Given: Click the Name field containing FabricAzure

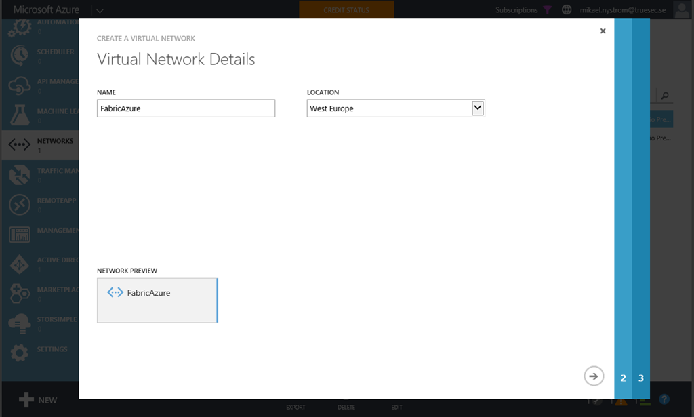Looking at the screenshot, I should 186,108.
